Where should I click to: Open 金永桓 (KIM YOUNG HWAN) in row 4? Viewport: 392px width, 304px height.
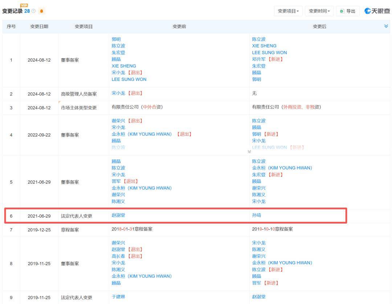click(142, 134)
